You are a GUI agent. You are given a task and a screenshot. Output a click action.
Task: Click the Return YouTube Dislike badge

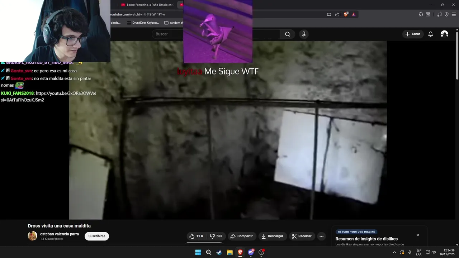[x=356, y=232]
